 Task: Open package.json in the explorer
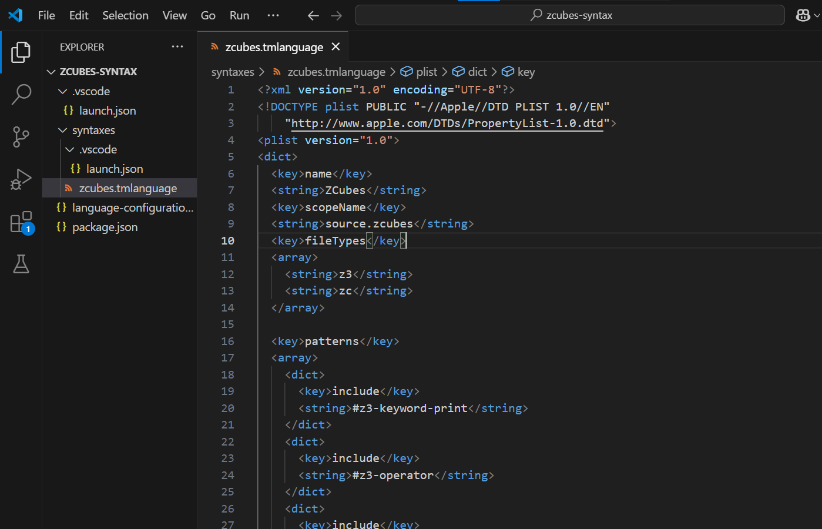(105, 227)
